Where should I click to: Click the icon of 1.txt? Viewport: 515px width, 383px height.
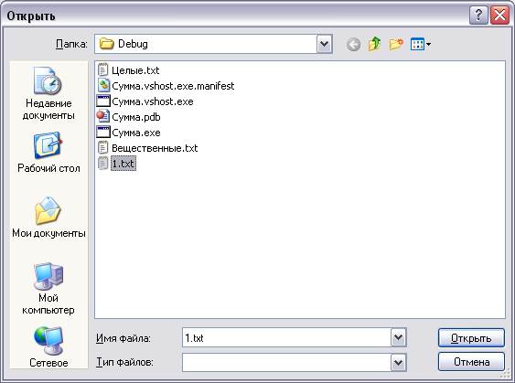tap(102, 164)
